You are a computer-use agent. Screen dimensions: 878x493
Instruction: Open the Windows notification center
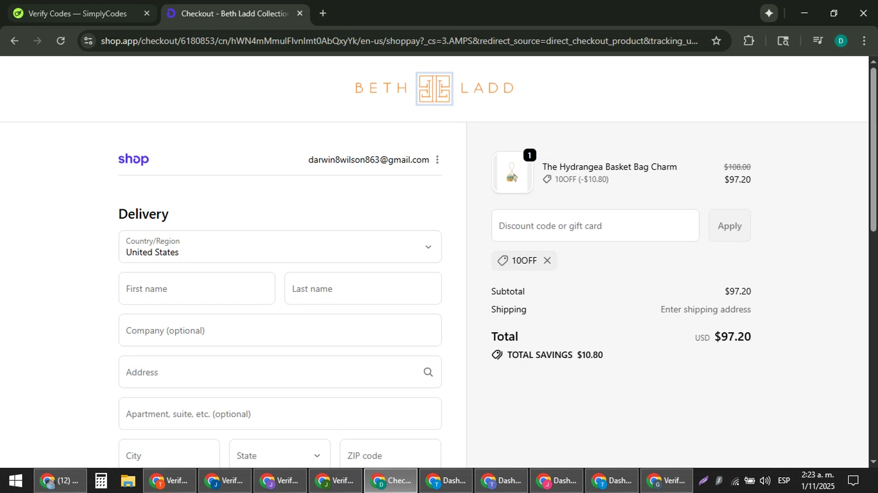tap(853, 481)
